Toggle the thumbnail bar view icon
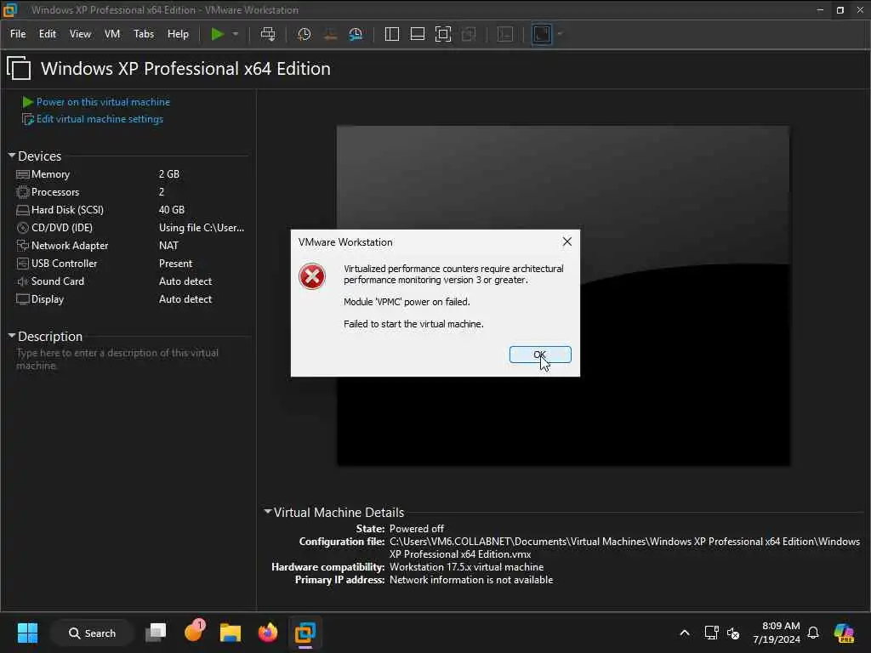Viewport: 871px width, 653px height. pyautogui.click(x=417, y=34)
